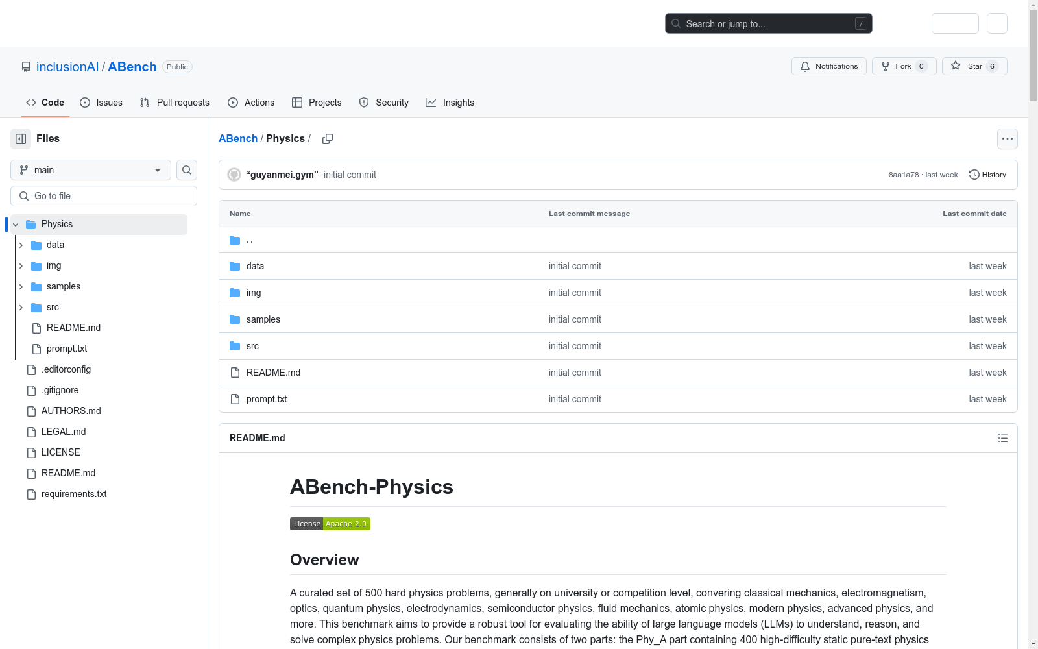Click the data folder icon in file table
Screen dimensions: 1038x649
235,266
